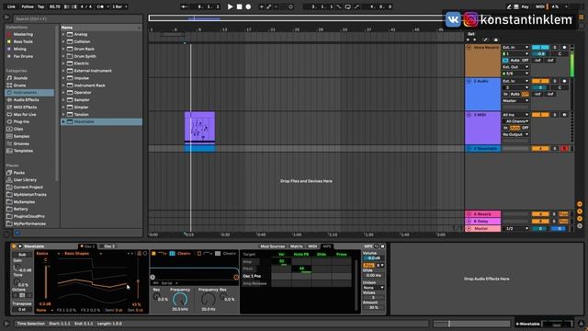The height and width of the screenshot is (331, 588).
Task: Toggle filter 1 on/off square
Action: coord(153,254)
